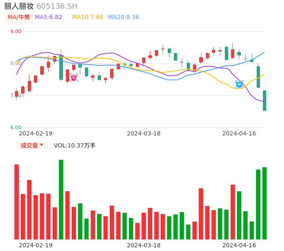Click the last green volume bar on the right
The image size is (284, 251).
[265, 203]
